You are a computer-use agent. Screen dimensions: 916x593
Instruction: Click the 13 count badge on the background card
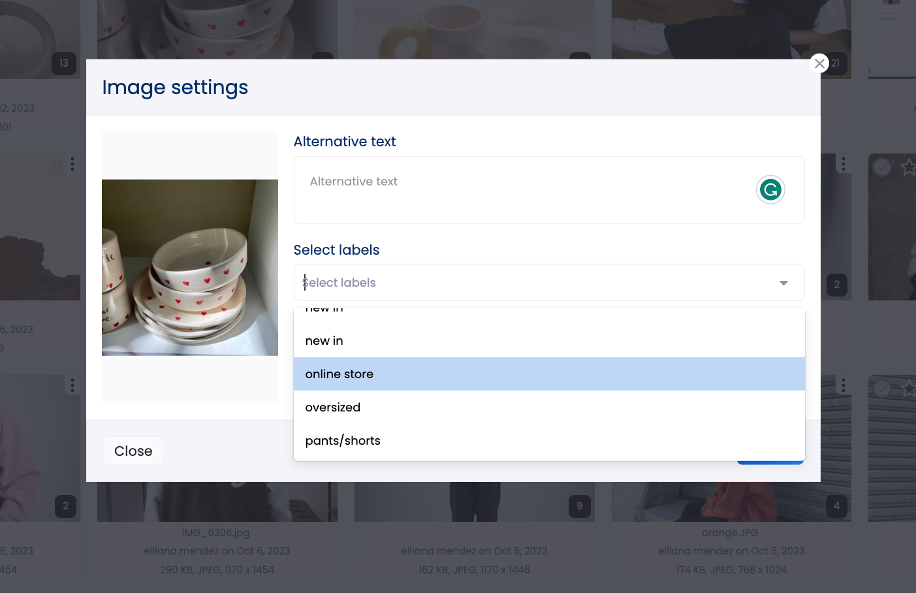(x=64, y=63)
